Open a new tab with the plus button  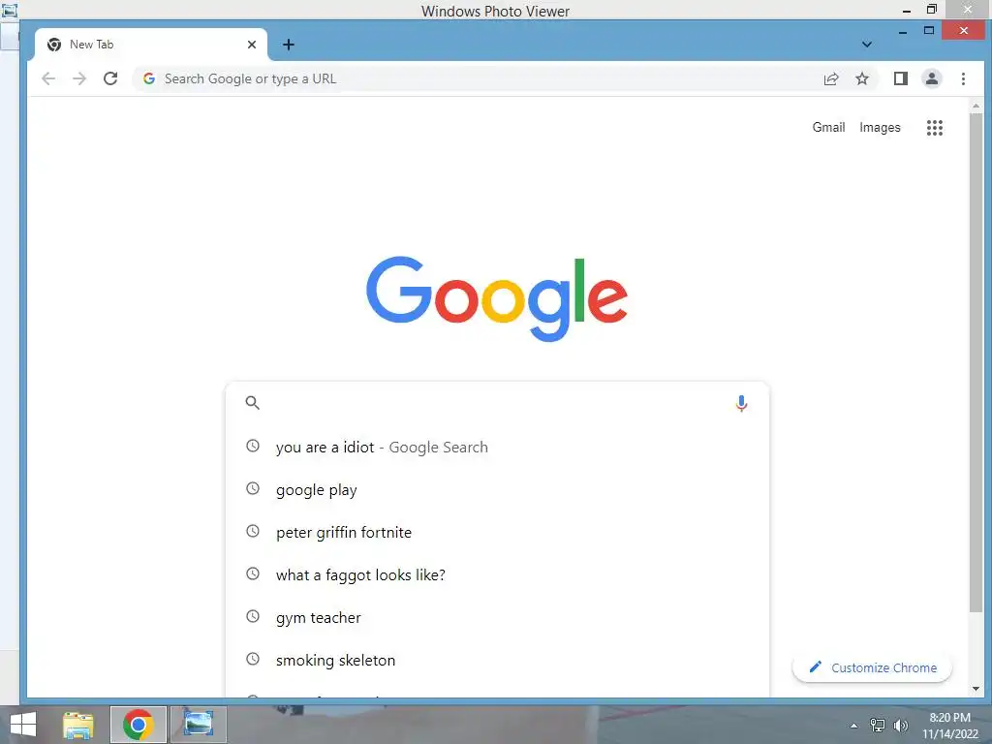[289, 45]
